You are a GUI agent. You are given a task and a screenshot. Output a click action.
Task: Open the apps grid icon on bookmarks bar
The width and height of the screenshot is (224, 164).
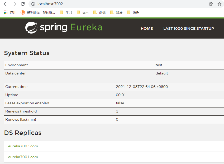(x=5, y=12)
